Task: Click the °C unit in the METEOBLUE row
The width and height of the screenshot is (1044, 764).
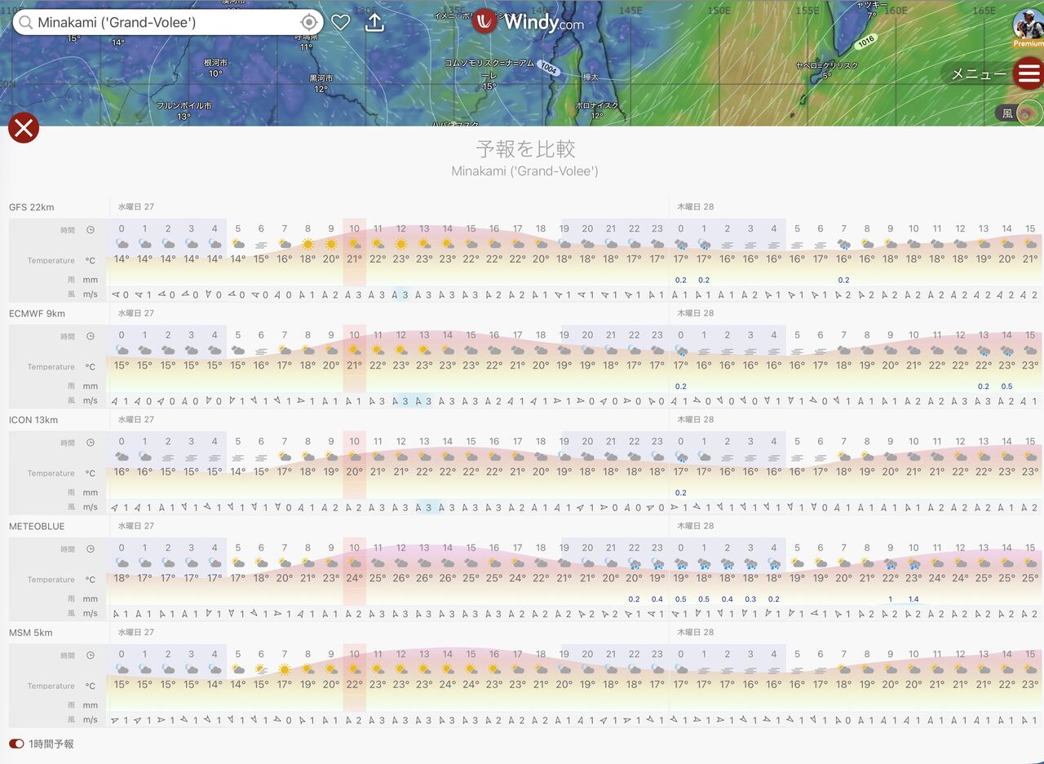Action: click(91, 580)
